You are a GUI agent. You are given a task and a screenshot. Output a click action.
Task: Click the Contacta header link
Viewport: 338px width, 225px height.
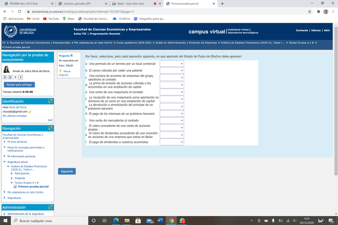point(302,30)
